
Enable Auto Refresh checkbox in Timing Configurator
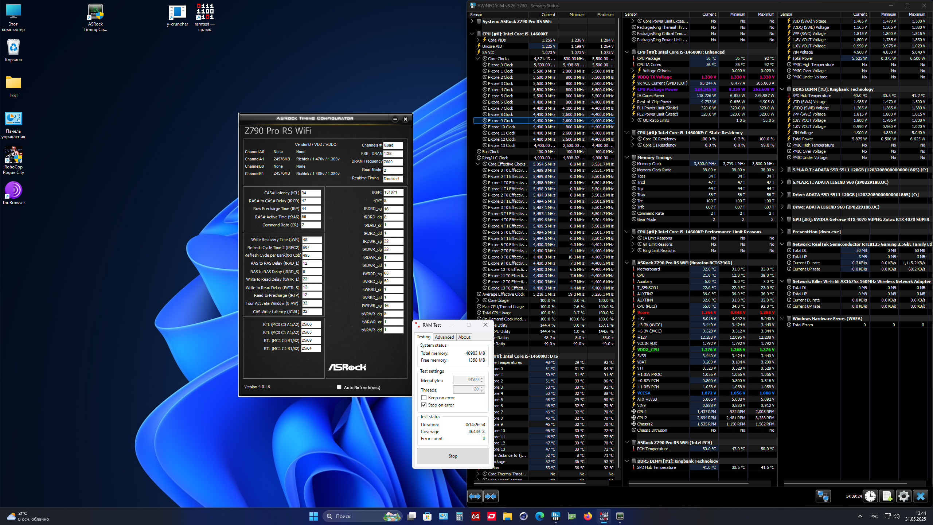pos(339,387)
